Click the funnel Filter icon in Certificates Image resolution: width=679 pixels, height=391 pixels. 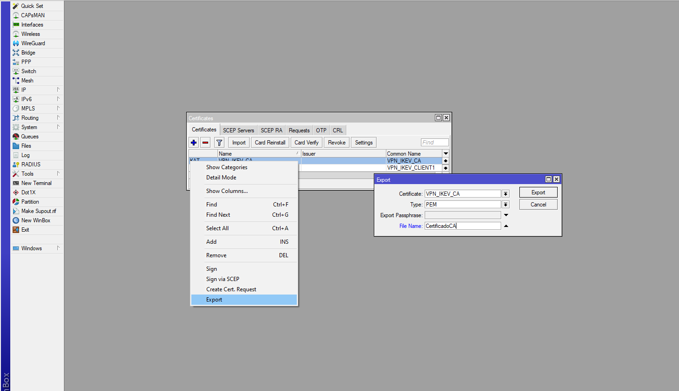coord(219,143)
